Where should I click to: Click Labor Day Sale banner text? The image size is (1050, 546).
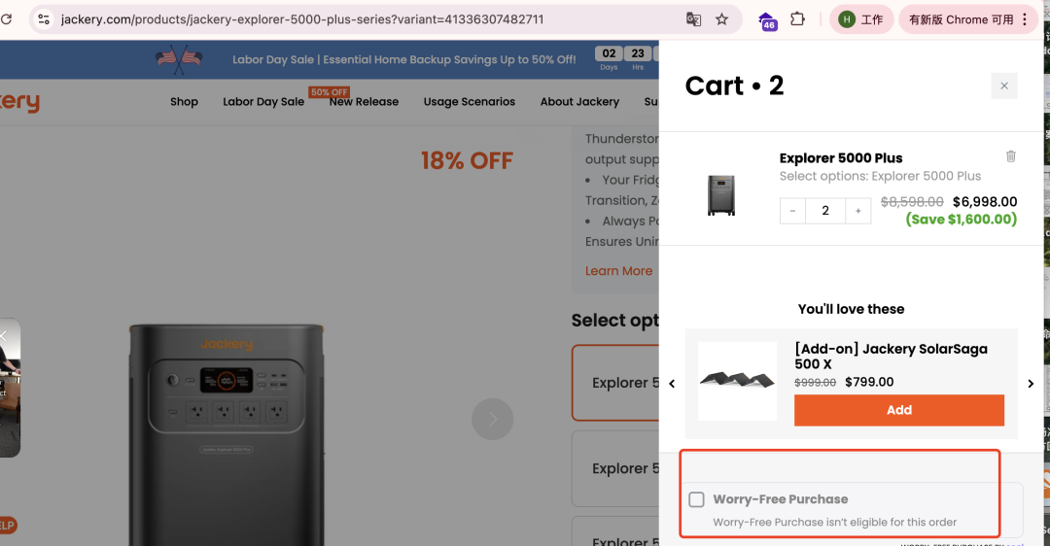[403, 59]
